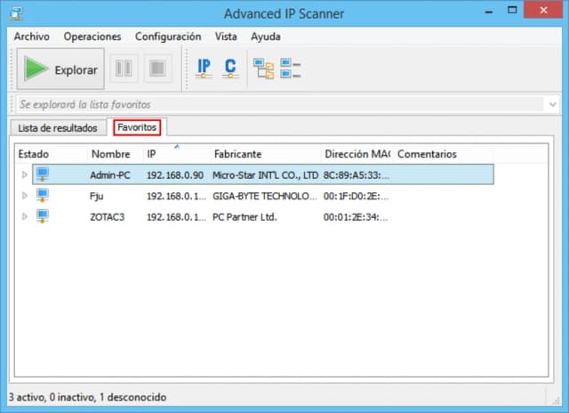
Task: Minimize the Advanced IP Scanner window
Action: pyautogui.click(x=489, y=11)
